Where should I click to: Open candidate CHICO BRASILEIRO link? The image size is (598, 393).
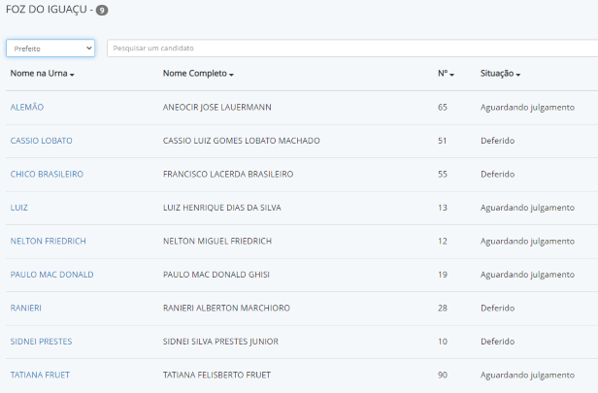point(47,174)
